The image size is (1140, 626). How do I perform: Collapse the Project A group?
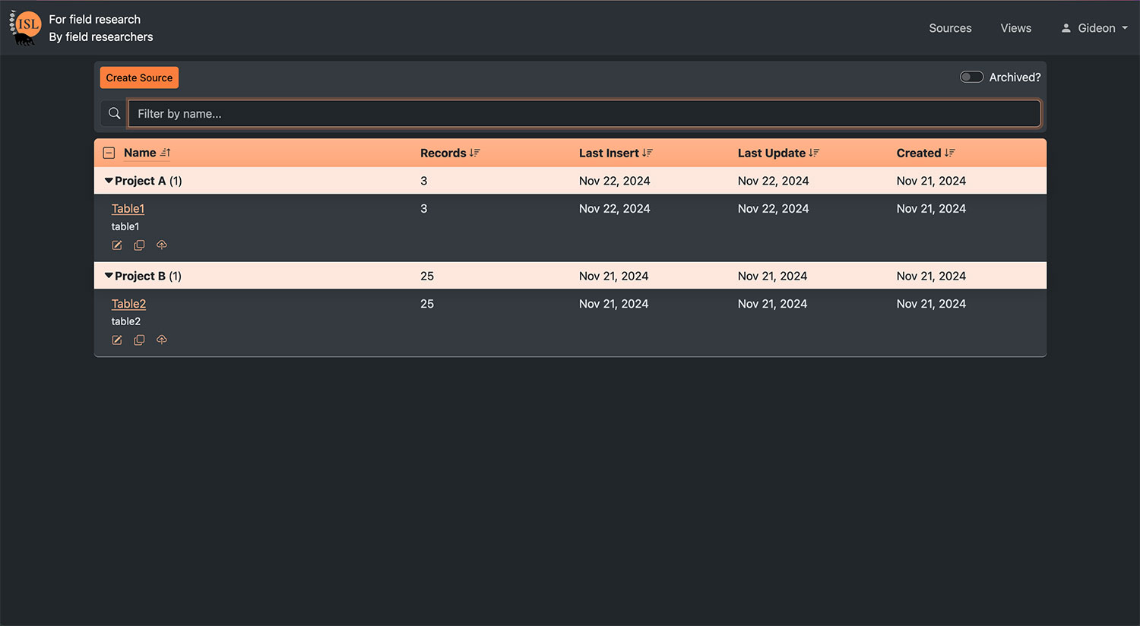[109, 181]
